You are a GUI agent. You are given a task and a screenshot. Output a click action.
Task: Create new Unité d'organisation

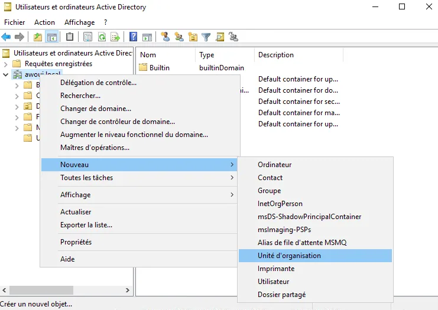click(316, 256)
